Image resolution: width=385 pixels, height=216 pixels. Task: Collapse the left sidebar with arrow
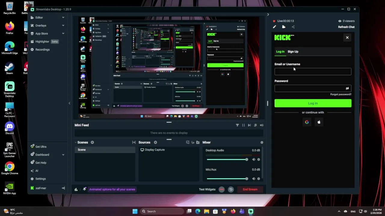69,103
